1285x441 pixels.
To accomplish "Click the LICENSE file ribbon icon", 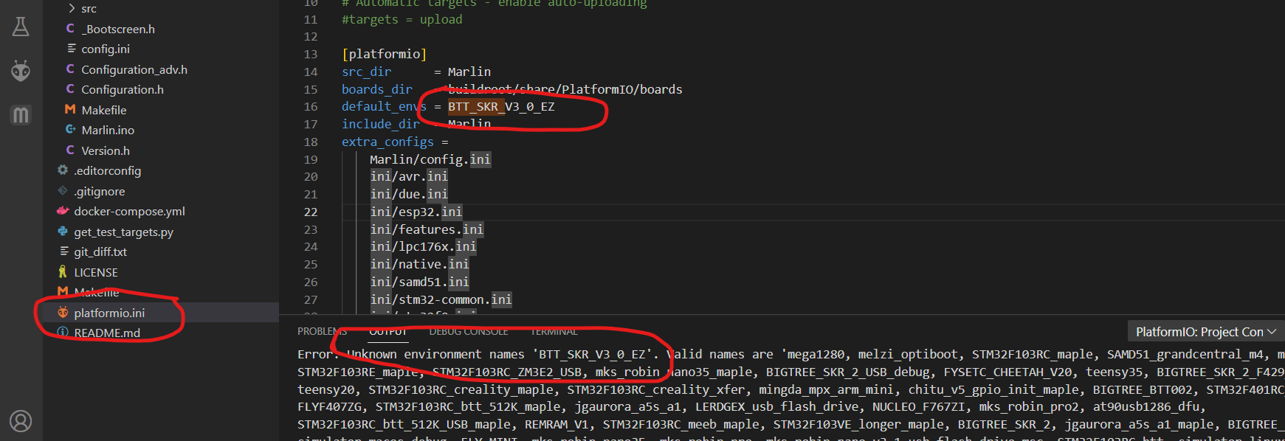I will coord(63,272).
